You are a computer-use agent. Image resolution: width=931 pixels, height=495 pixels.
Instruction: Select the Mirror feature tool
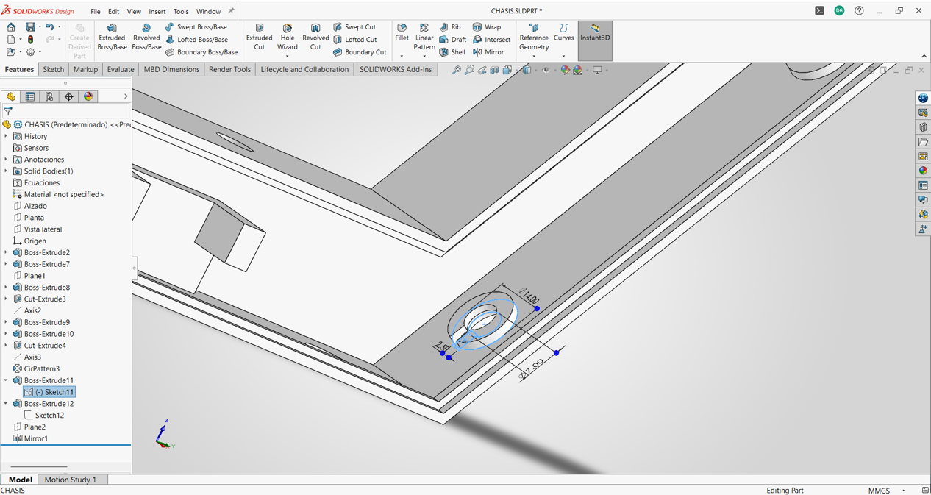pyautogui.click(x=488, y=52)
